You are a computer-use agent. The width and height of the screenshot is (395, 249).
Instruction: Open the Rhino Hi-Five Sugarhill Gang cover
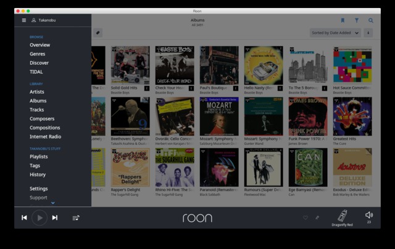[x=175, y=167]
